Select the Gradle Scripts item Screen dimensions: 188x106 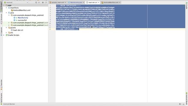coord(14,35)
